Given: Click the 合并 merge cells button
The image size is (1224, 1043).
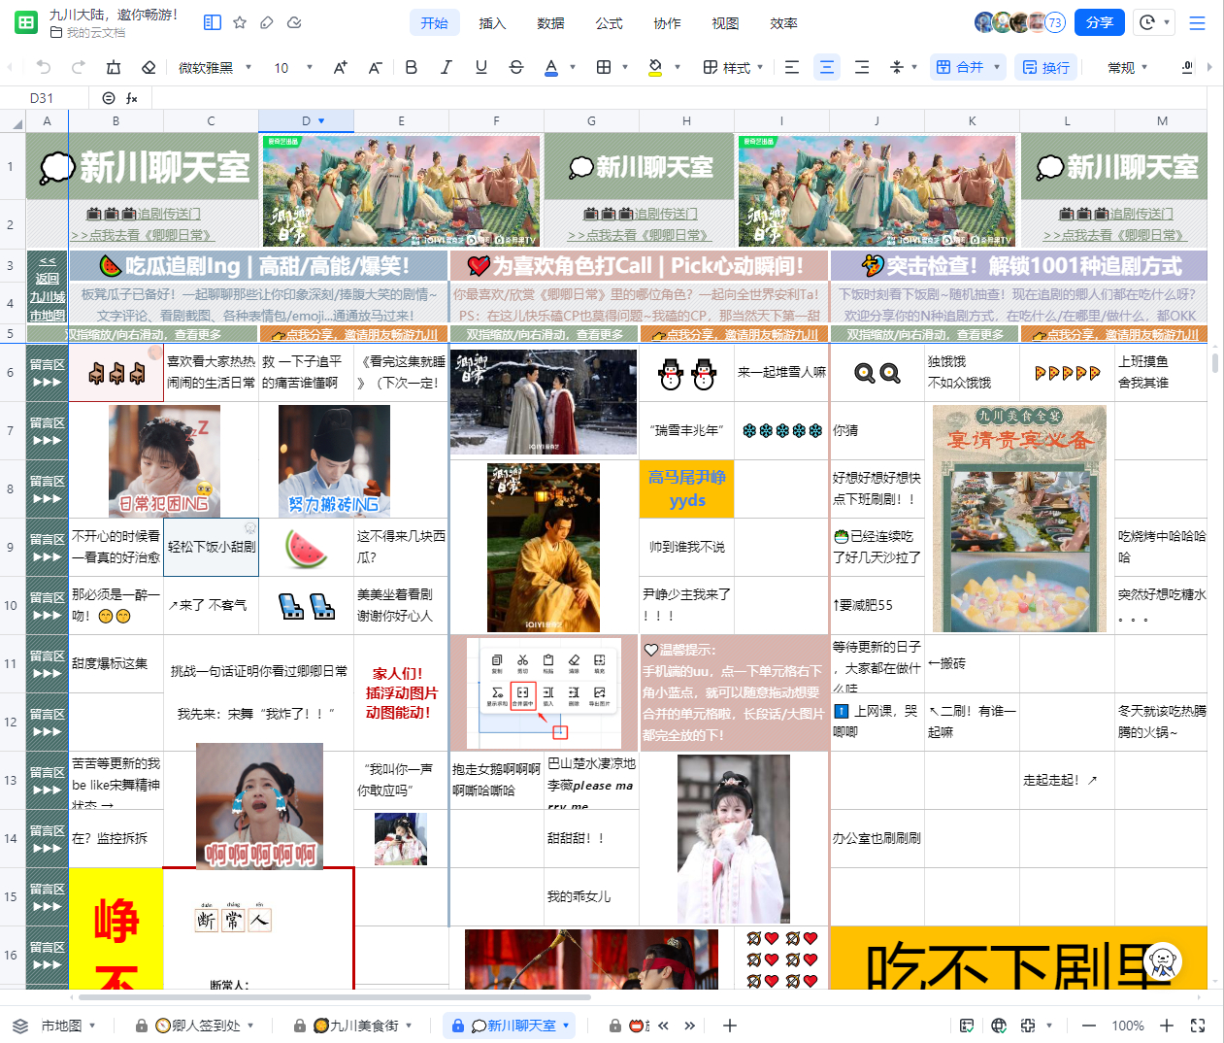Looking at the screenshot, I should (x=959, y=67).
